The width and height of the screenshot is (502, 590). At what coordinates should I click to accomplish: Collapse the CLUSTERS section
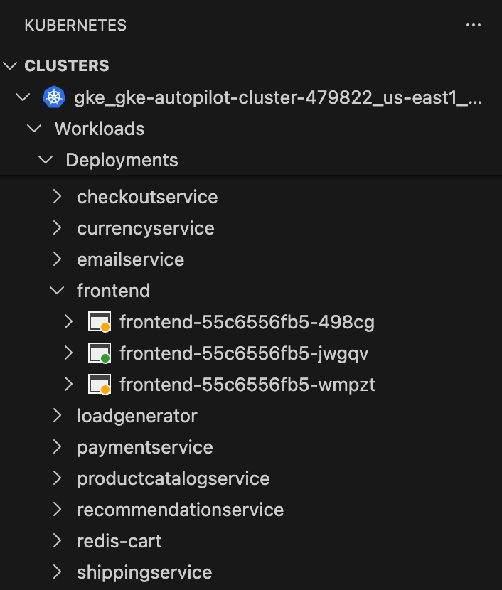tap(10, 66)
